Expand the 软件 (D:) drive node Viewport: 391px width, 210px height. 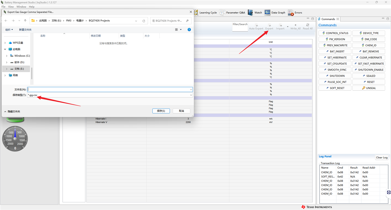(x=7, y=62)
